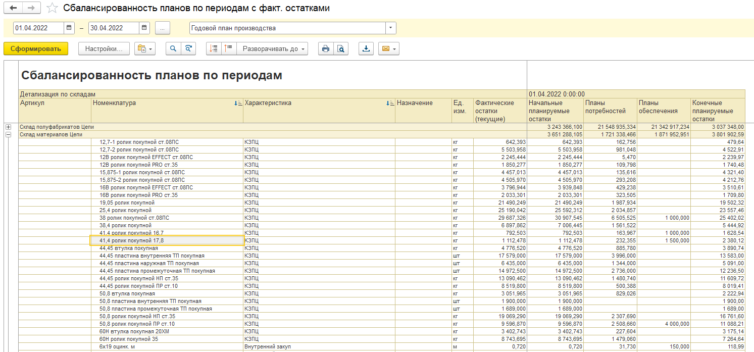Open period selection with ellipsis button
754x352 pixels.
162,28
